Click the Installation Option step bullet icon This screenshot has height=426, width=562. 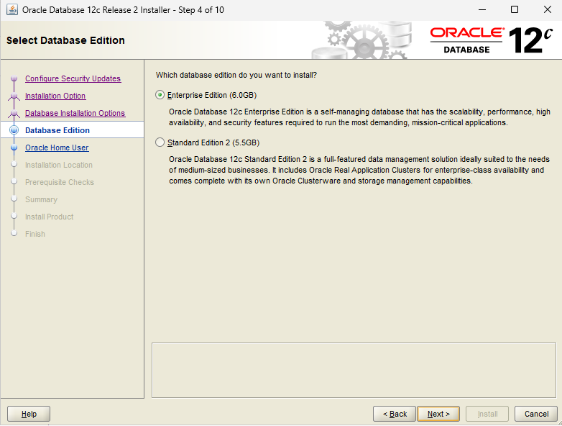(14, 96)
